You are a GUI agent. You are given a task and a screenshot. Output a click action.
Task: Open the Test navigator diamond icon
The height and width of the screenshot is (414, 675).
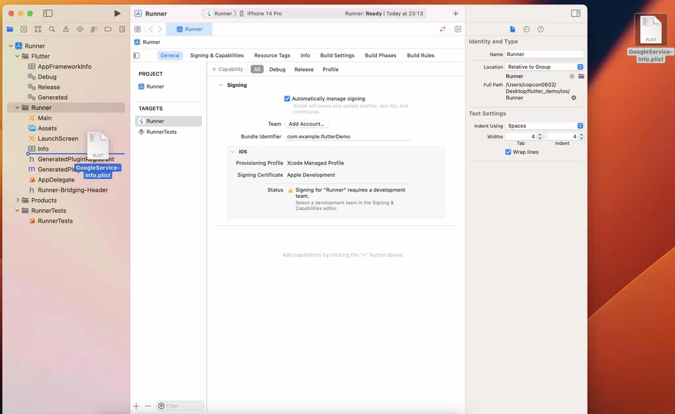click(x=80, y=29)
